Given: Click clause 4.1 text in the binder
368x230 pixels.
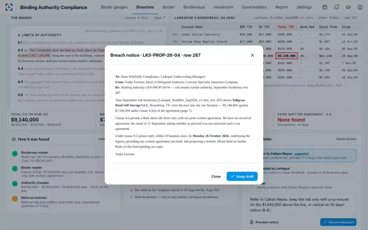Looking at the screenshot, I should 81,43.
